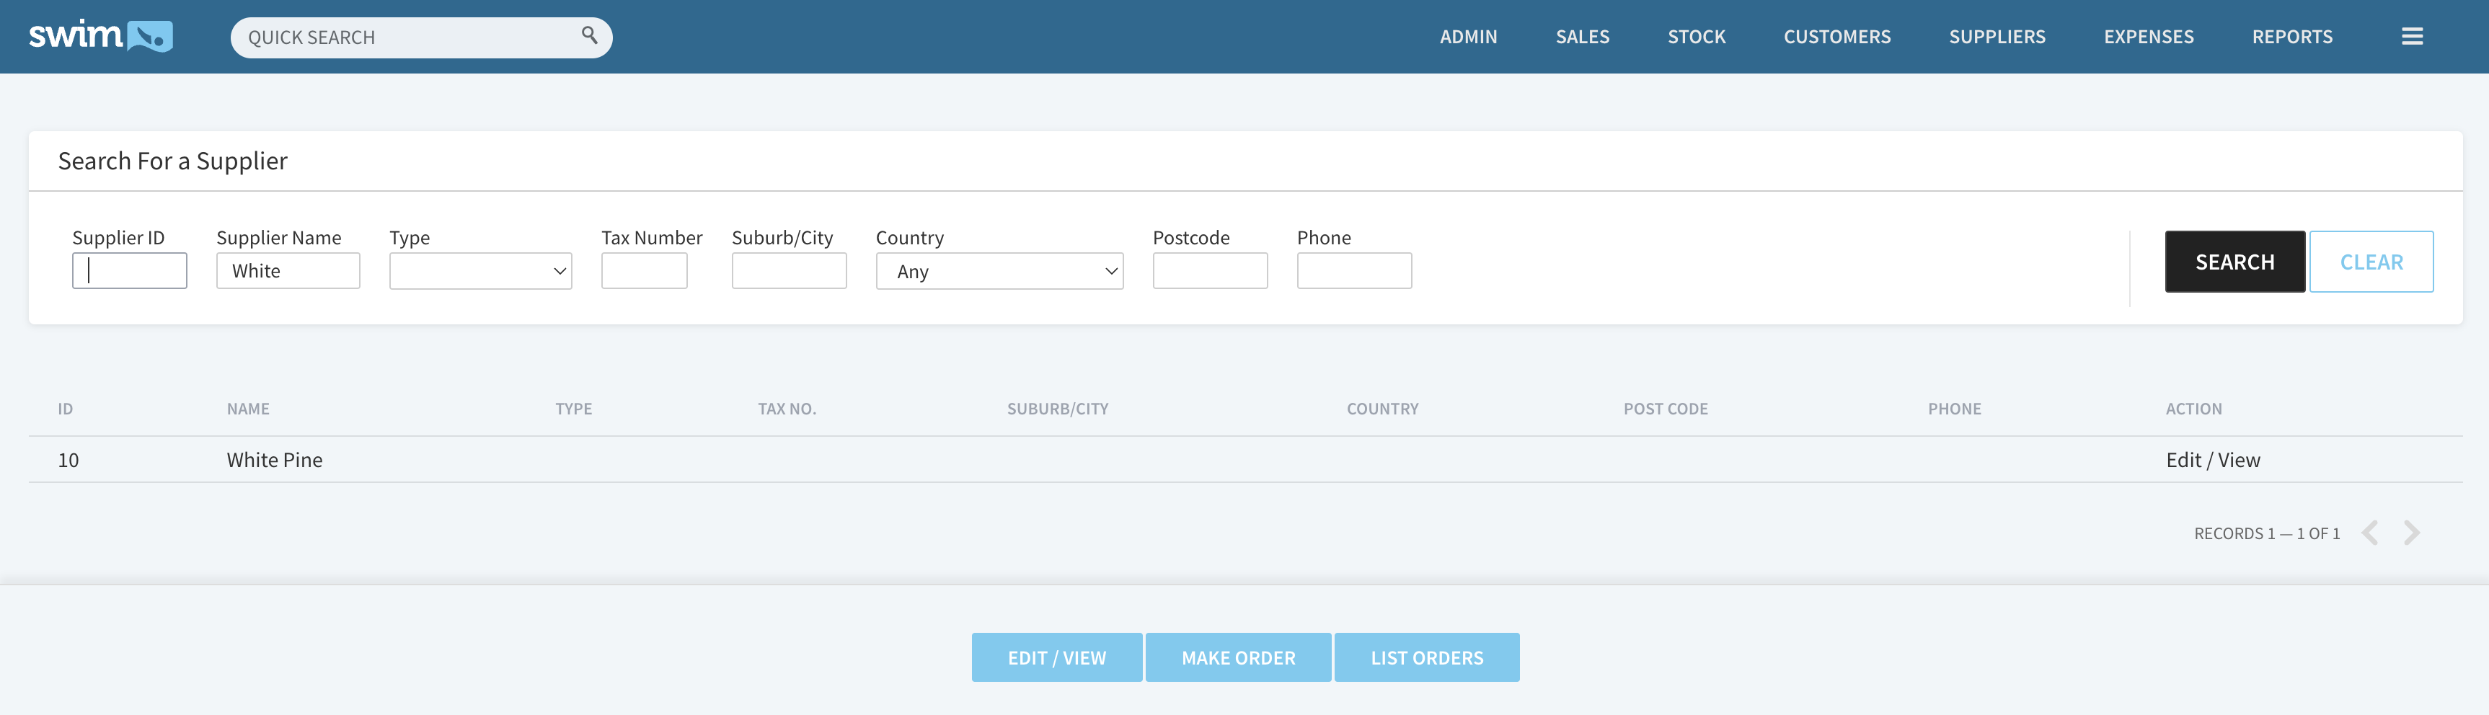The image size is (2489, 715).
Task: Click the LIST ORDERS button
Action: coord(1426,657)
